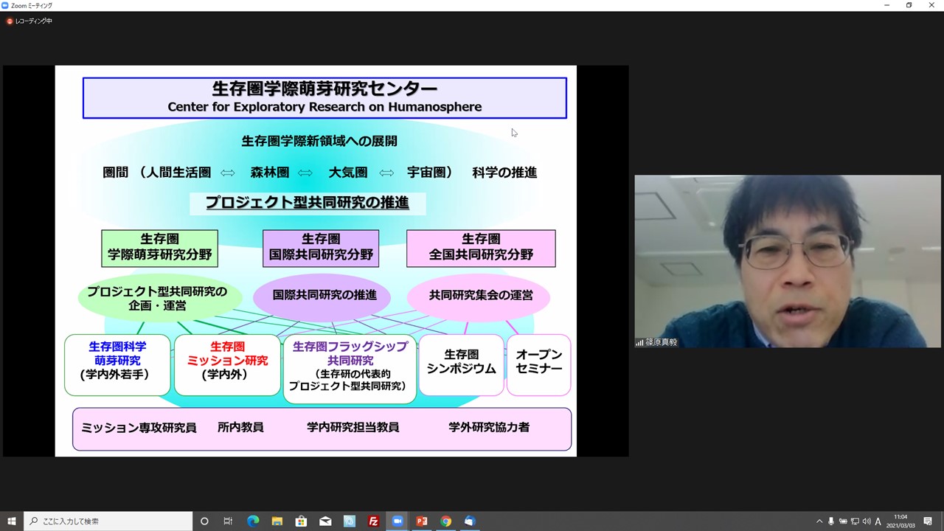The image size is (944, 531).
Task: Restore down the Zoom meeting window
Action: click(909, 5)
